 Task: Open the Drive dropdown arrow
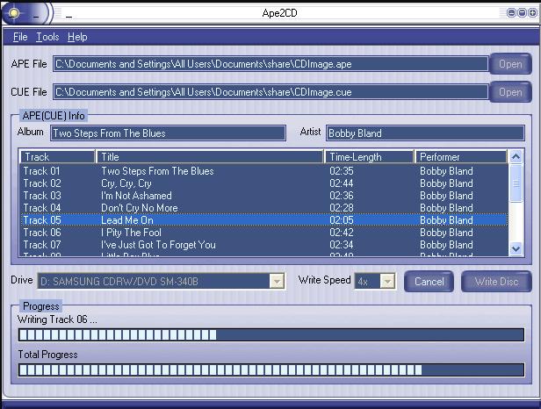click(277, 282)
